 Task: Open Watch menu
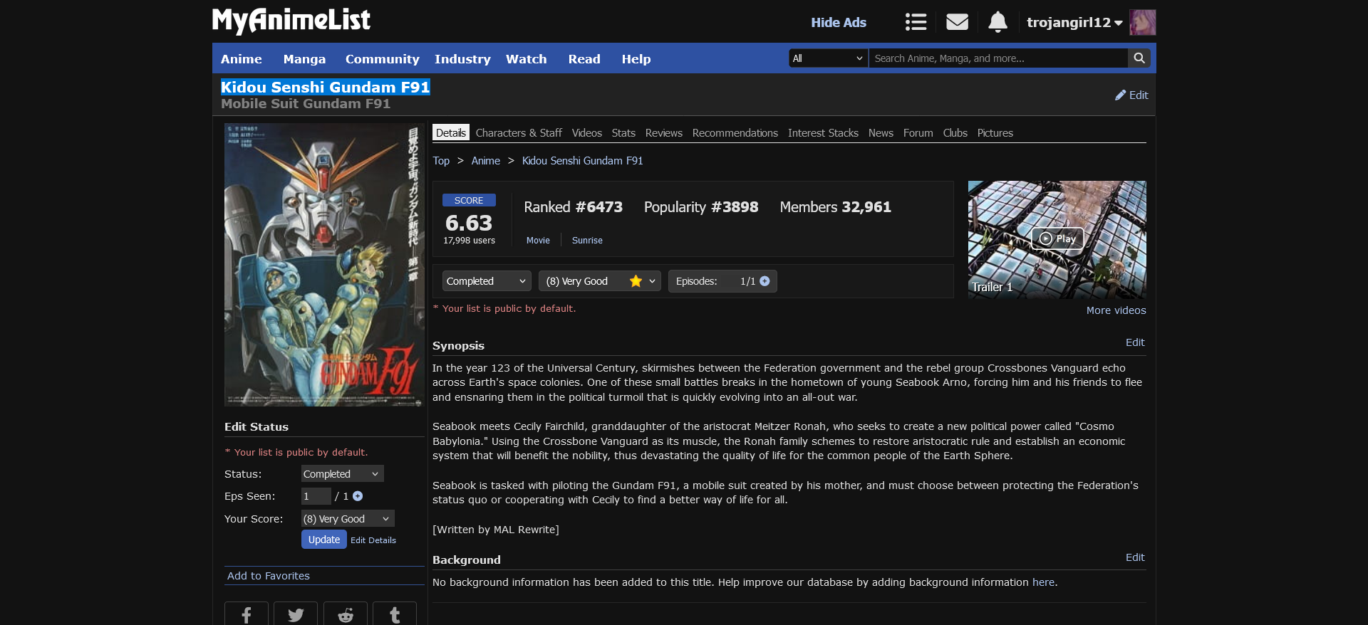(526, 59)
